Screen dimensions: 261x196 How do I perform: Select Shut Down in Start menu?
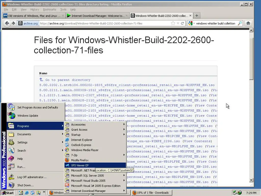click(36, 185)
